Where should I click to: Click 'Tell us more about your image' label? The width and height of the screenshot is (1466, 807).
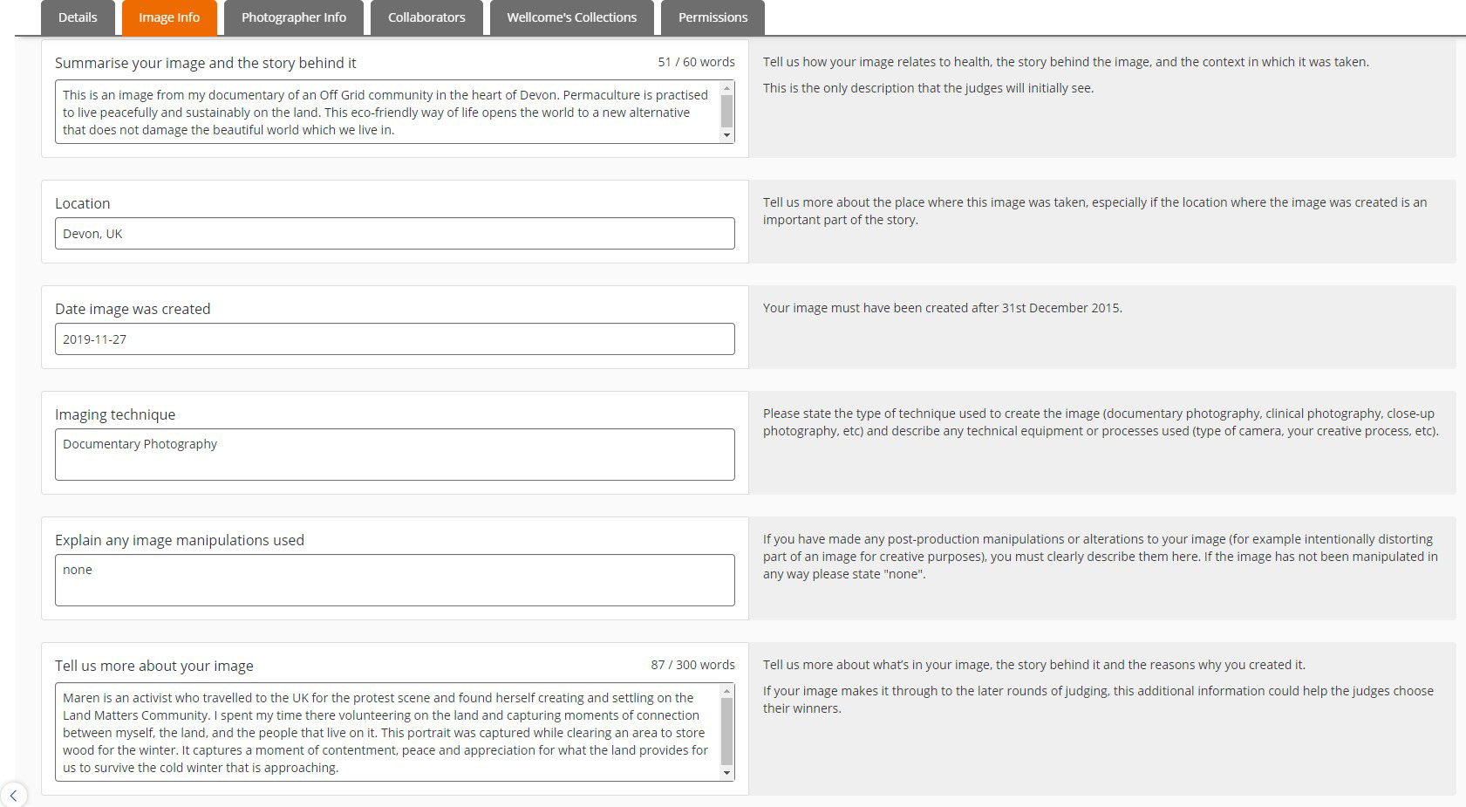click(154, 666)
